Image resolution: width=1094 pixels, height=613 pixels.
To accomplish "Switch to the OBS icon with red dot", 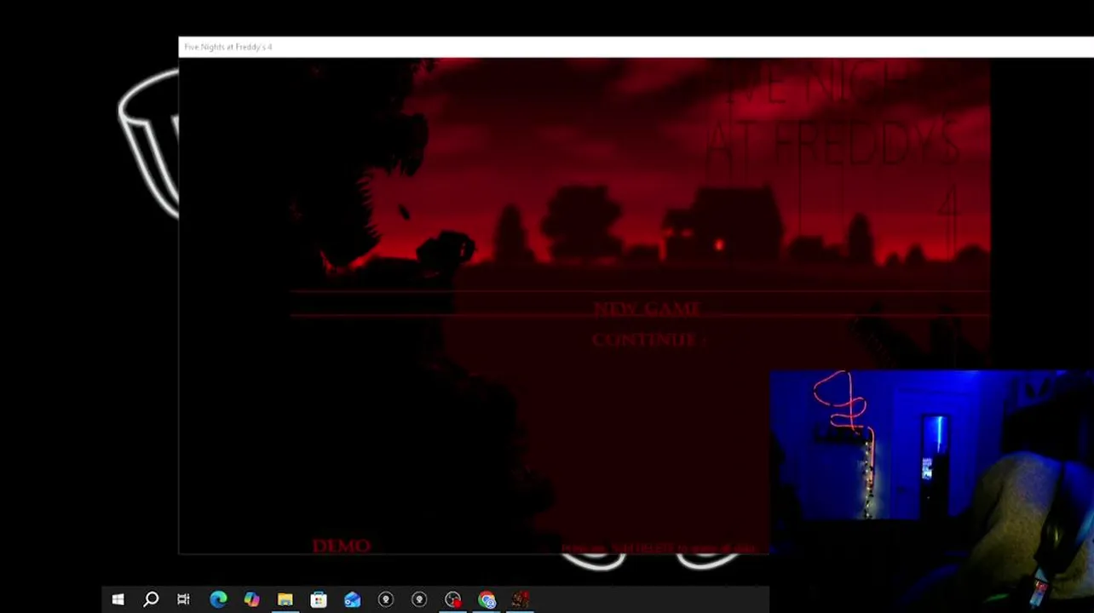I will click(453, 599).
